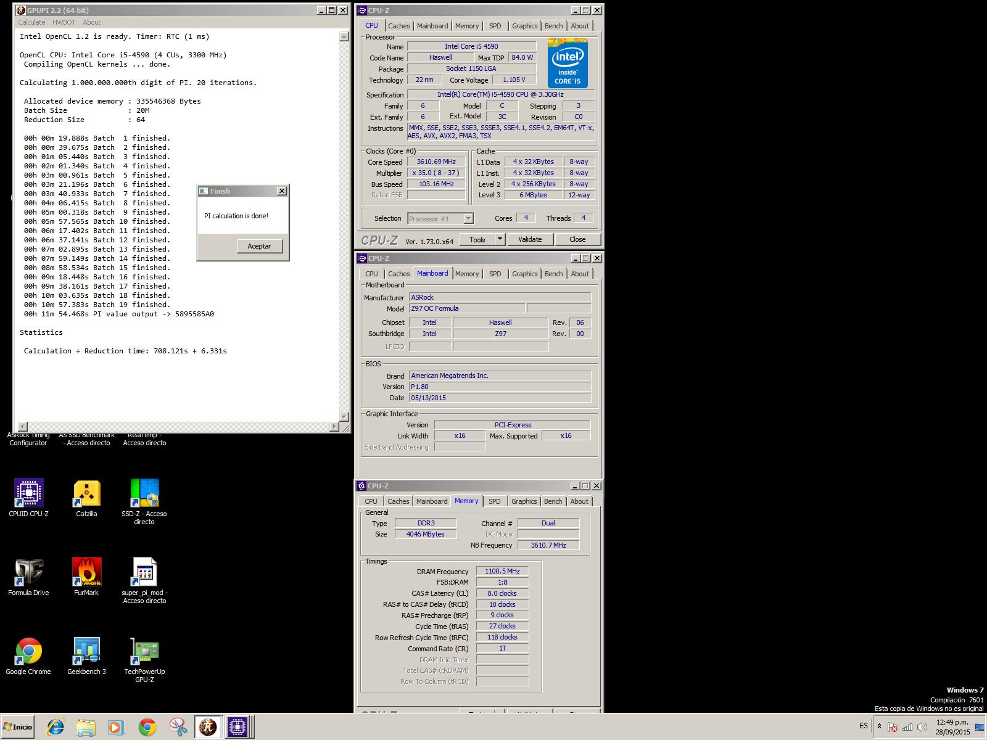Open Google Chrome from the desktop
Image resolution: width=987 pixels, height=740 pixels.
pyautogui.click(x=28, y=656)
